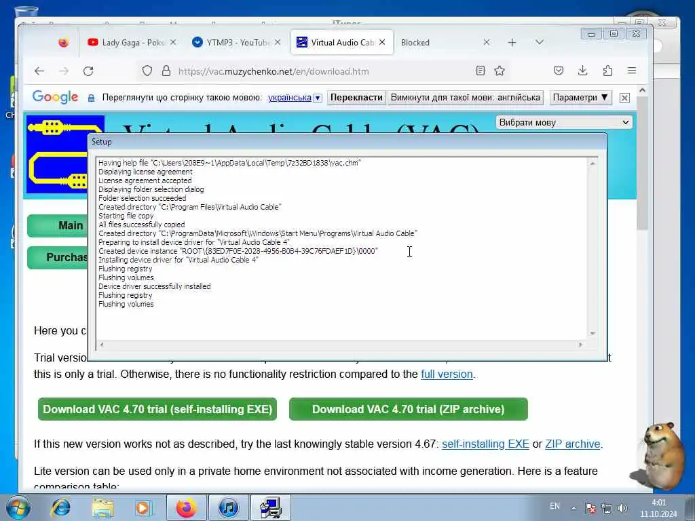
Task: Follow the full version link
Action: click(x=447, y=374)
